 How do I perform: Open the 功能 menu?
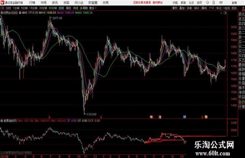(x=175, y=3)
